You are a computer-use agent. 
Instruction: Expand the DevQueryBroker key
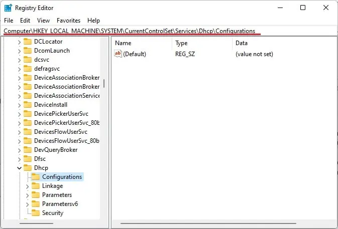click(x=19, y=150)
